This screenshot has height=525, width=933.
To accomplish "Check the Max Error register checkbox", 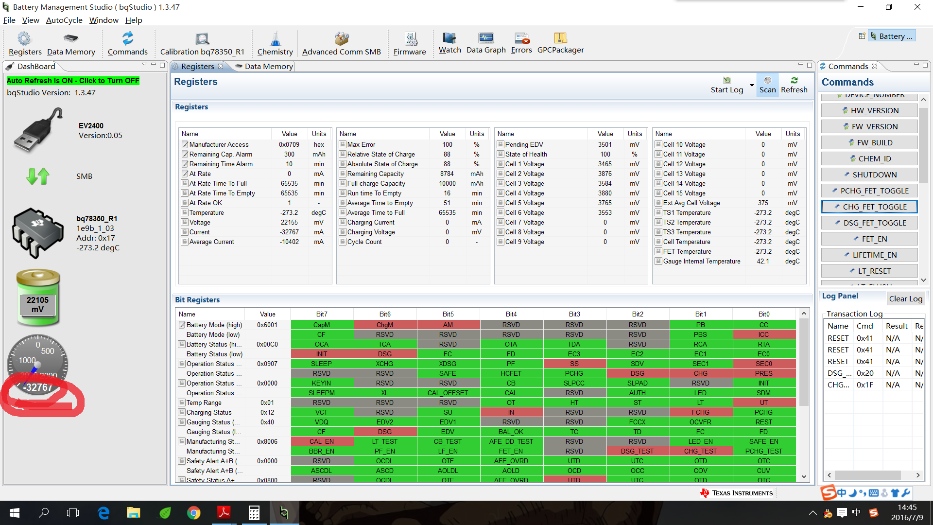I will [x=343, y=144].
